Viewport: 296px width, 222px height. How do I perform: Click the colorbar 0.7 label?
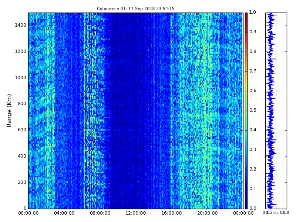point(253,71)
